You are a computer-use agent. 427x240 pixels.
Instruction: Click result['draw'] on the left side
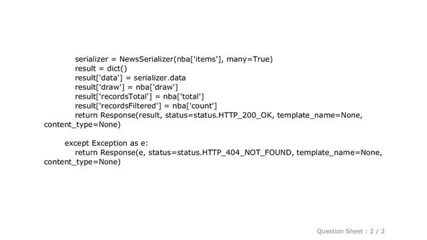pos(99,87)
